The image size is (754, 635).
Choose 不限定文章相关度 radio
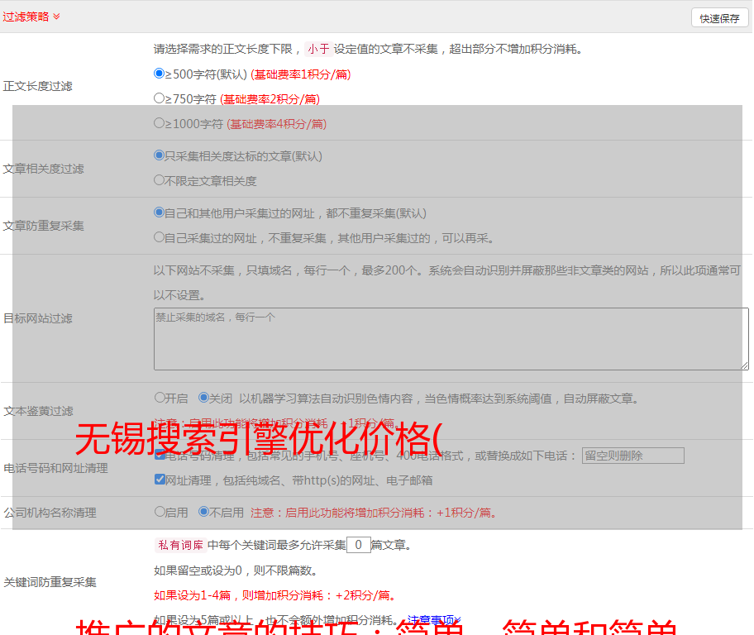tap(159, 180)
